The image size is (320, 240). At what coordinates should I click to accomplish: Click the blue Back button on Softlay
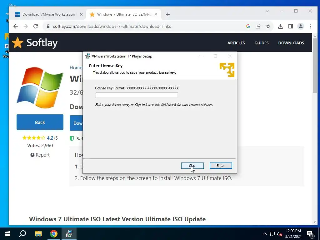click(x=40, y=122)
